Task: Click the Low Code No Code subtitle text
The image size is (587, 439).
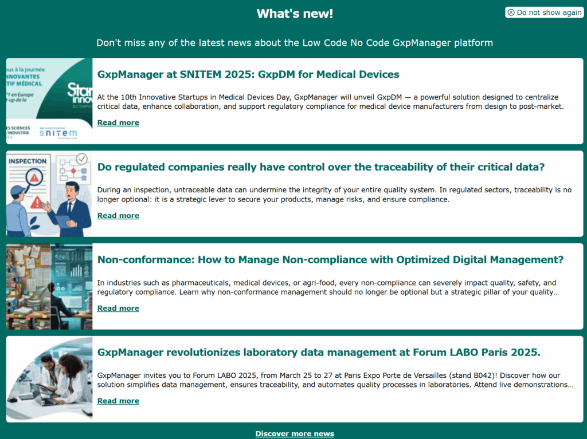Action: click(x=295, y=43)
